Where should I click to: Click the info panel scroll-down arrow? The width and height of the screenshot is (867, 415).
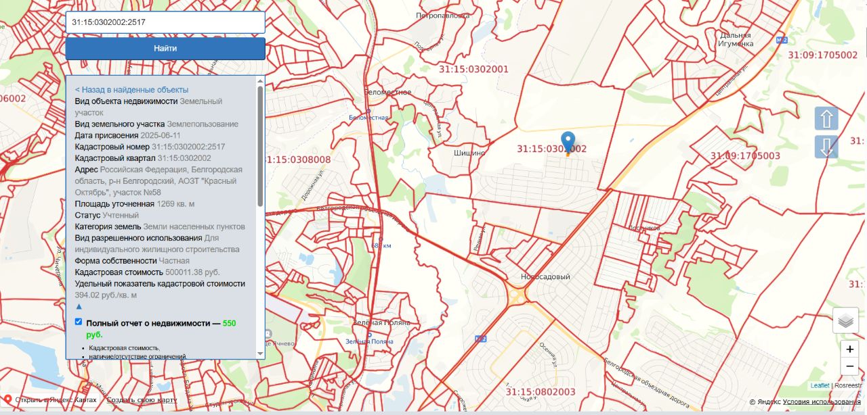tap(260, 353)
